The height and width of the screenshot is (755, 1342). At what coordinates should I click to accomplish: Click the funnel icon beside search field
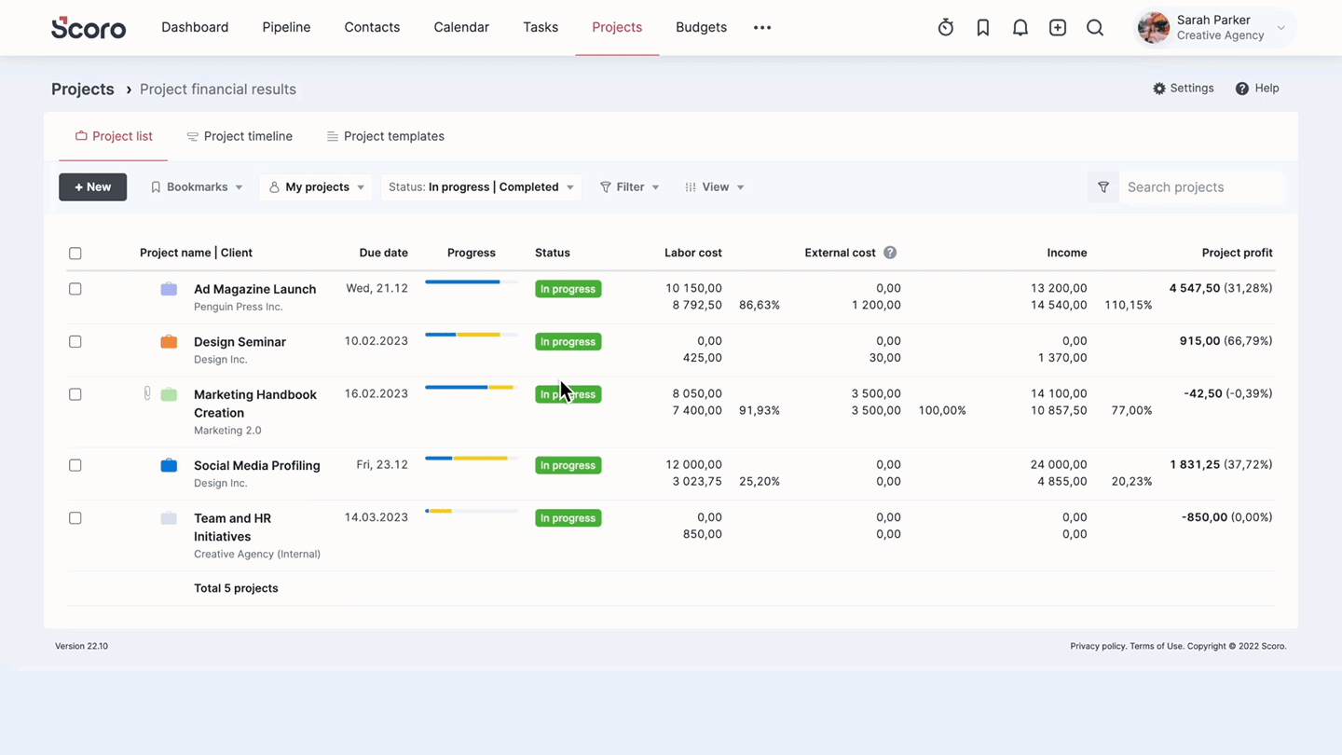[1103, 187]
